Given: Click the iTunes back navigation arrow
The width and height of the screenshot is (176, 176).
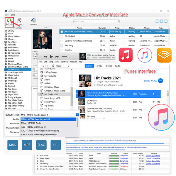Looking at the screenshot, I should coord(43,66).
